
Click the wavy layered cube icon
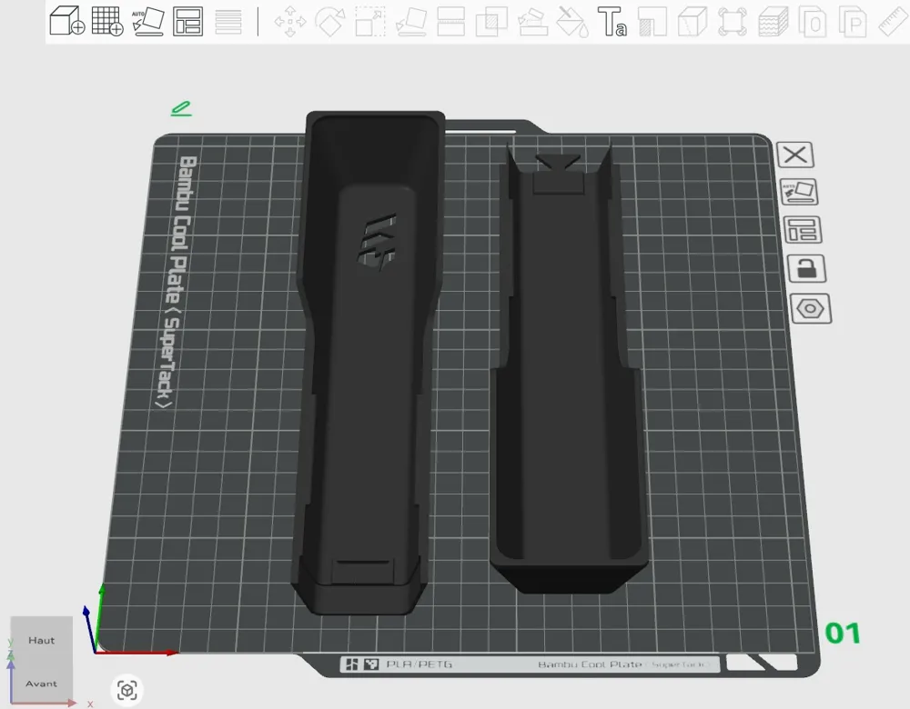[x=773, y=22]
